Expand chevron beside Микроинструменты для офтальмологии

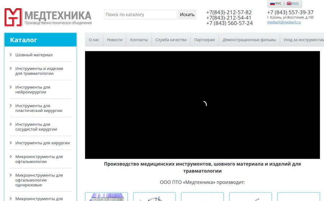(11, 156)
